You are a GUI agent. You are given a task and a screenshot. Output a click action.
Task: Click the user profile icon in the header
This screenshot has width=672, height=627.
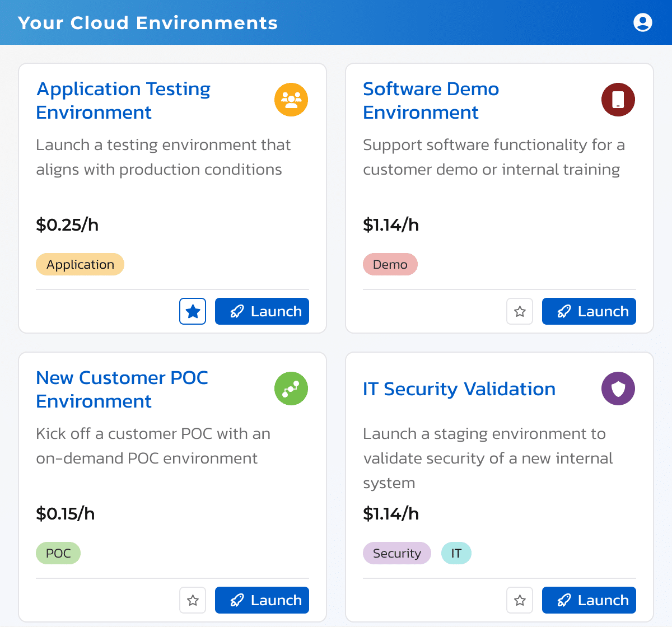[642, 22]
